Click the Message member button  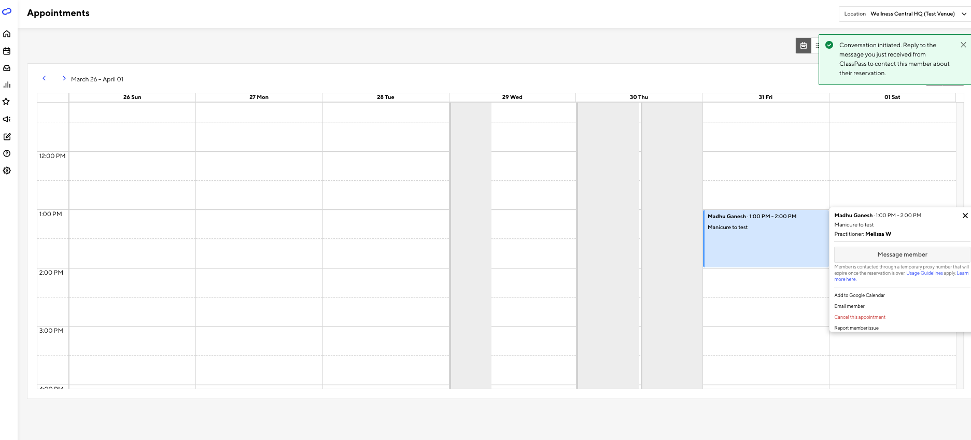tap(902, 254)
